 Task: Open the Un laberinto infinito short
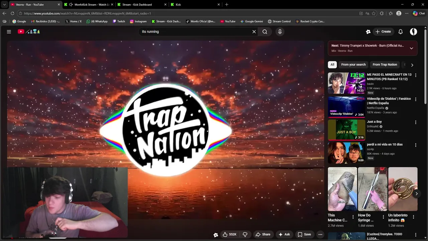point(403,189)
